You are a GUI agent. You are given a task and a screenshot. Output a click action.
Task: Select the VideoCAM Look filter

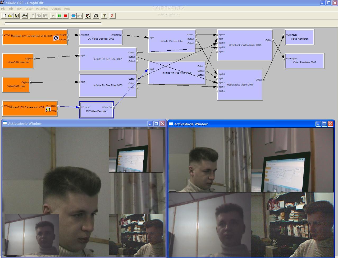(16, 85)
